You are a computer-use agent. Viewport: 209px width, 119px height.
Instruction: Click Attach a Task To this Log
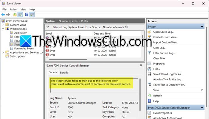tap(168, 79)
